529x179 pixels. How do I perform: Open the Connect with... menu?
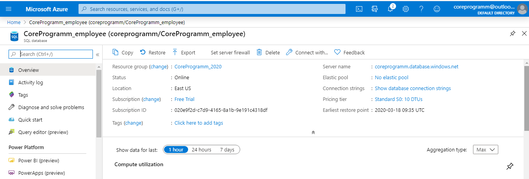[x=307, y=52]
